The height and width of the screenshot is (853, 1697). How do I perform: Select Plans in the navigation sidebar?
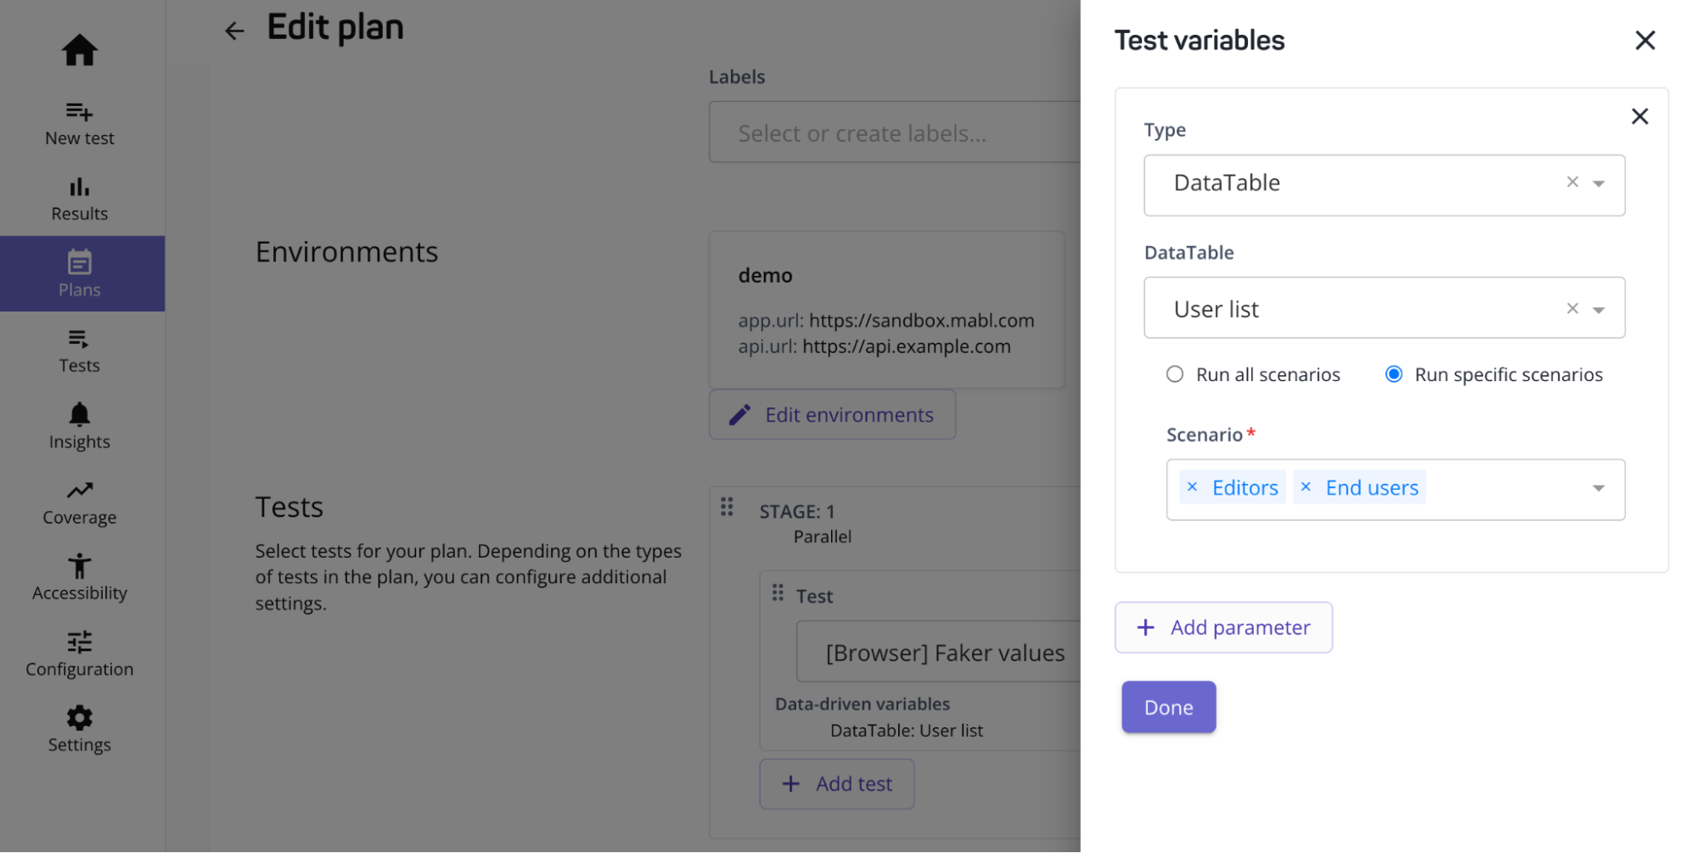pyautogui.click(x=81, y=273)
